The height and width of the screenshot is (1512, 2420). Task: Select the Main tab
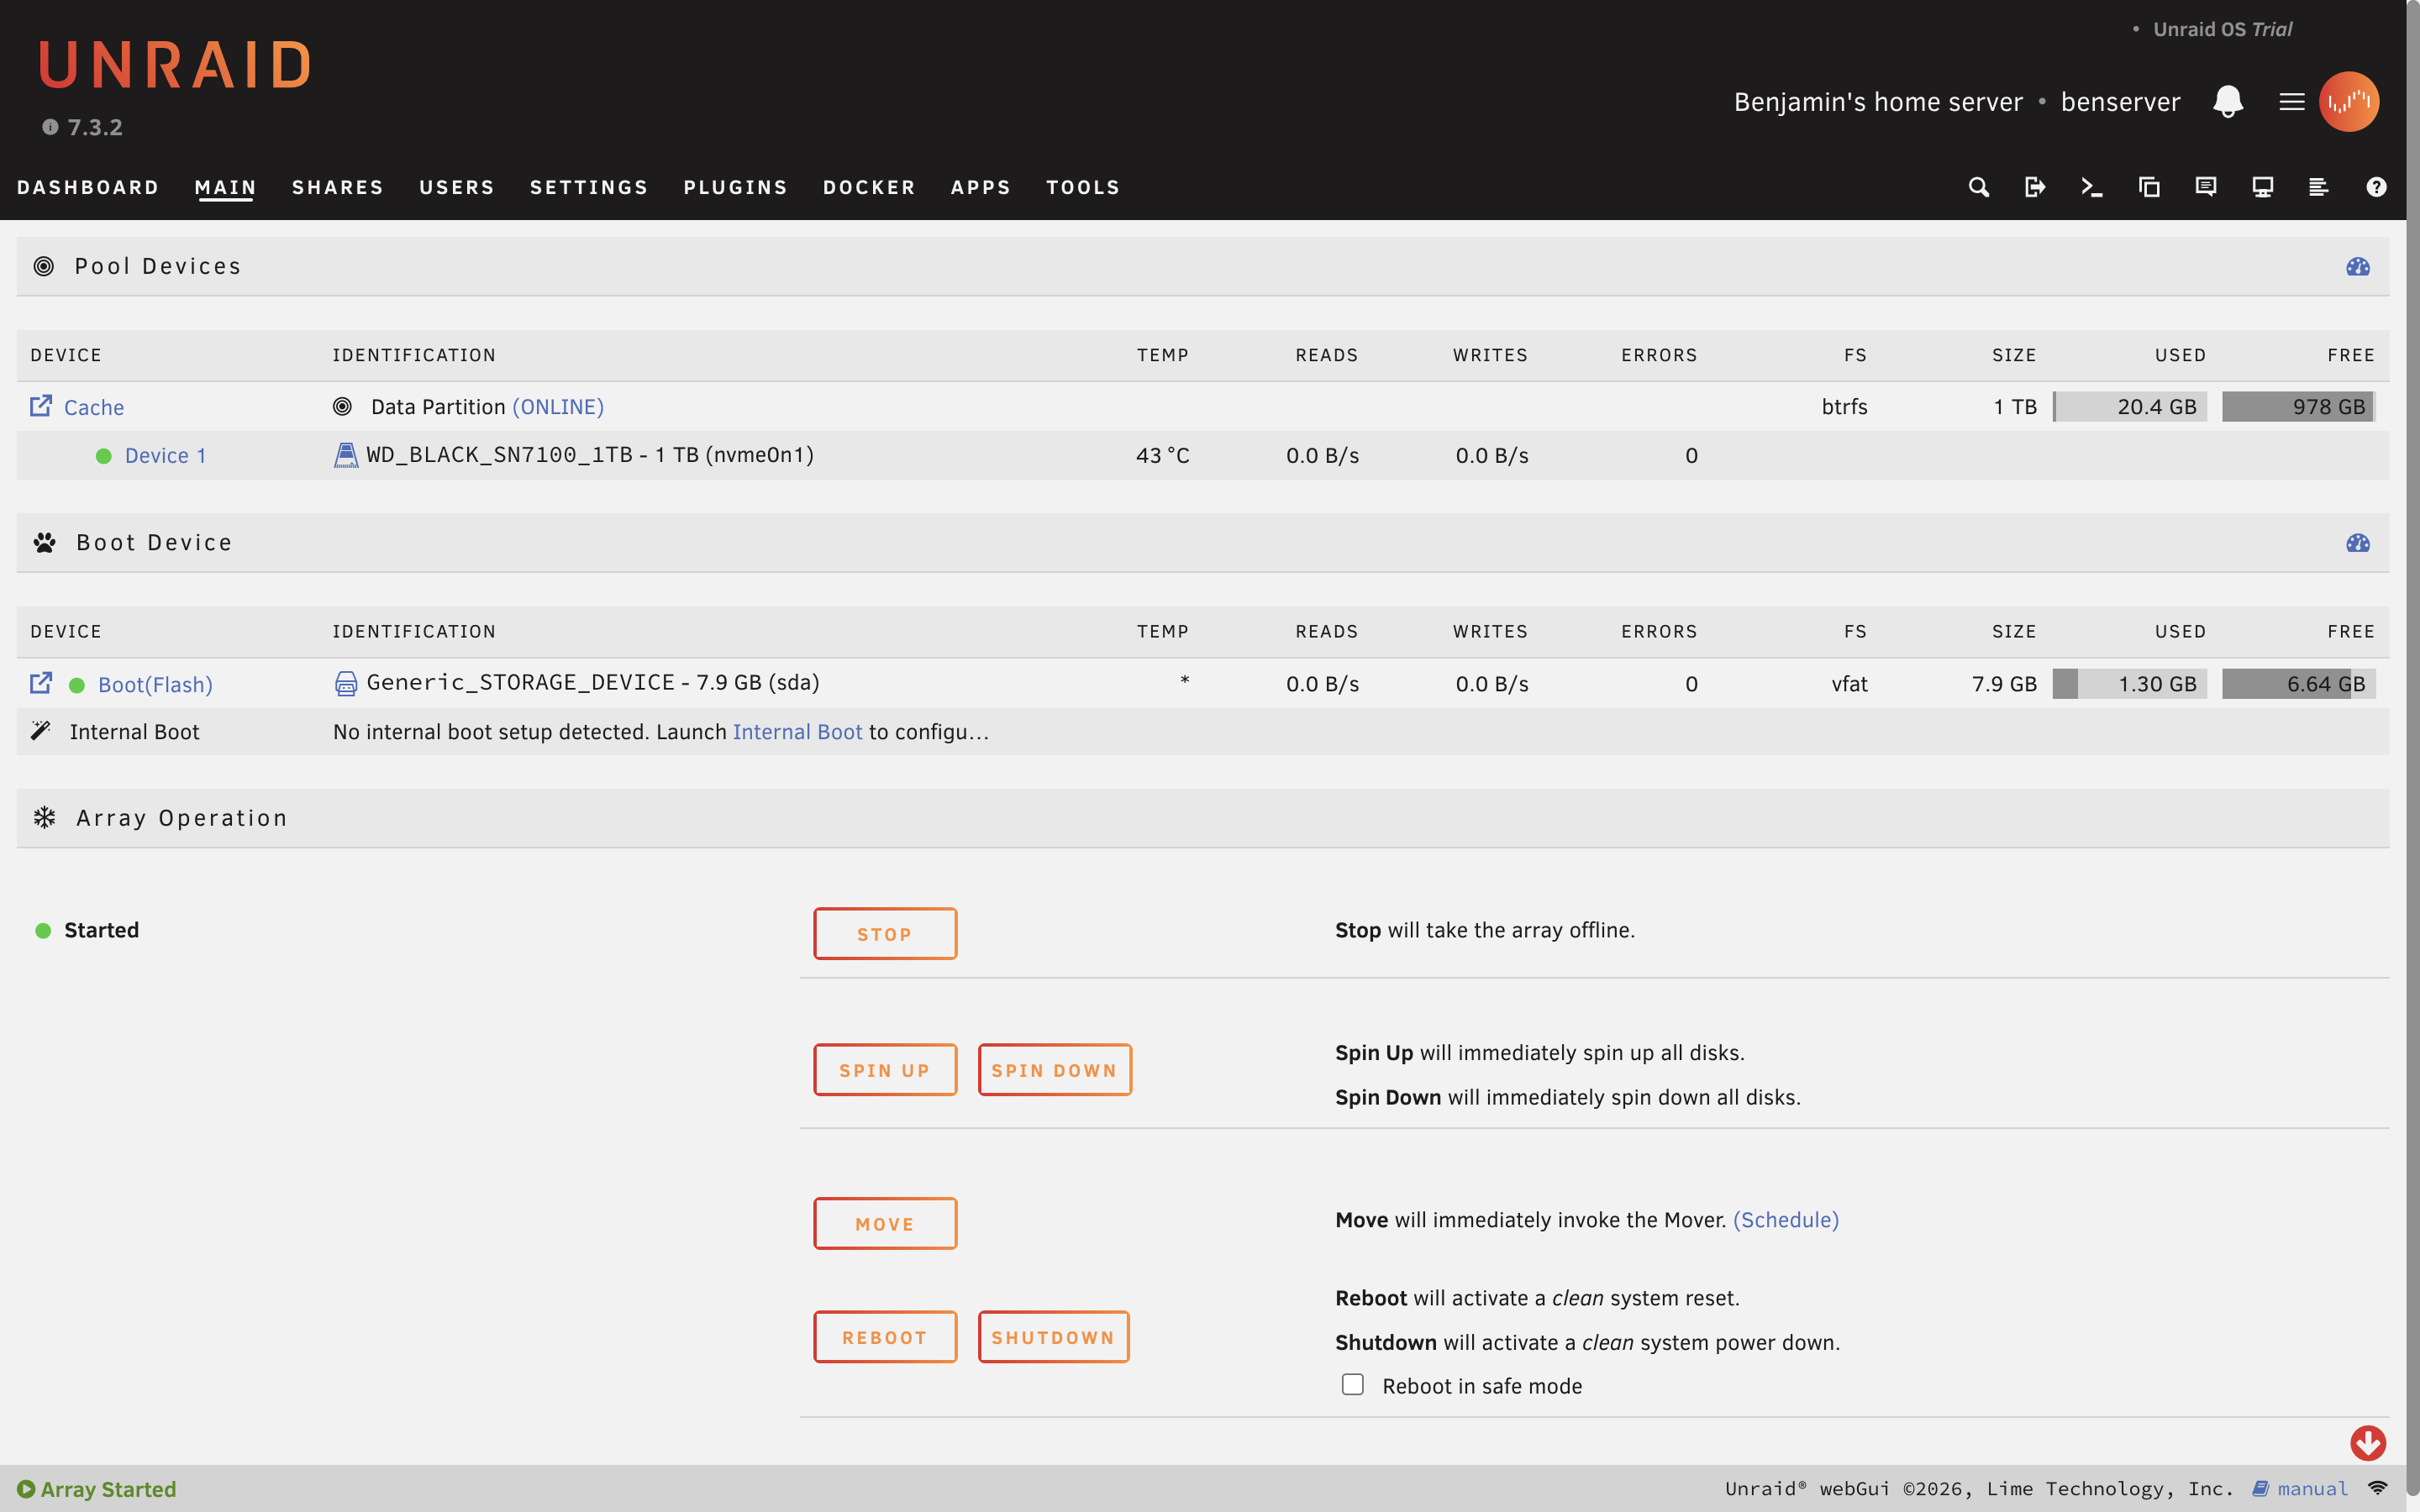tap(226, 187)
